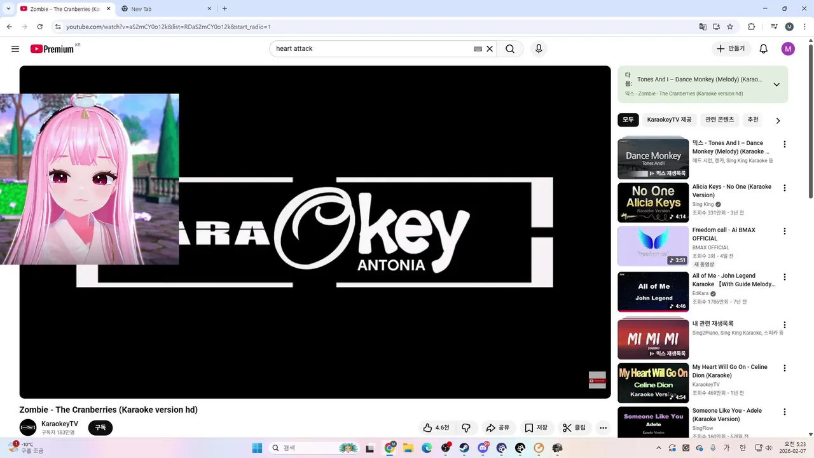The width and height of the screenshot is (814, 458).
Task: Select the 모두 filter chip
Action: (628, 120)
